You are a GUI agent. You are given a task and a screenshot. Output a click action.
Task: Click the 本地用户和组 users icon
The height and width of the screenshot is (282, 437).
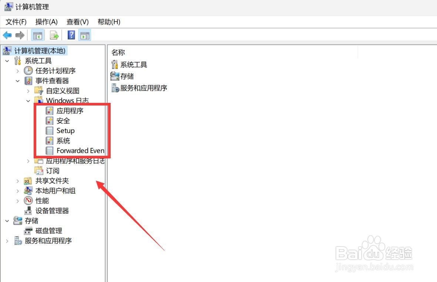28,191
